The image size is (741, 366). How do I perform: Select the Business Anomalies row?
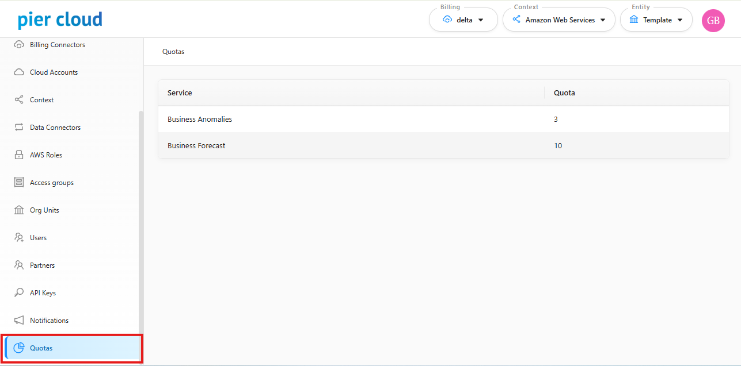(200, 120)
